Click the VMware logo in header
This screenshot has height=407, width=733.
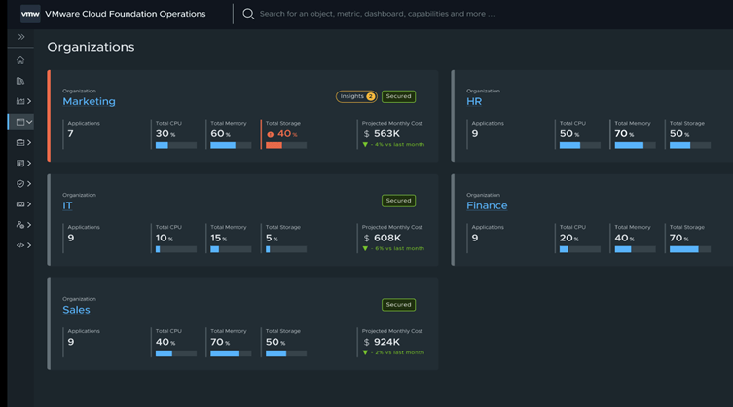pyautogui.click(x=30, y=14)
